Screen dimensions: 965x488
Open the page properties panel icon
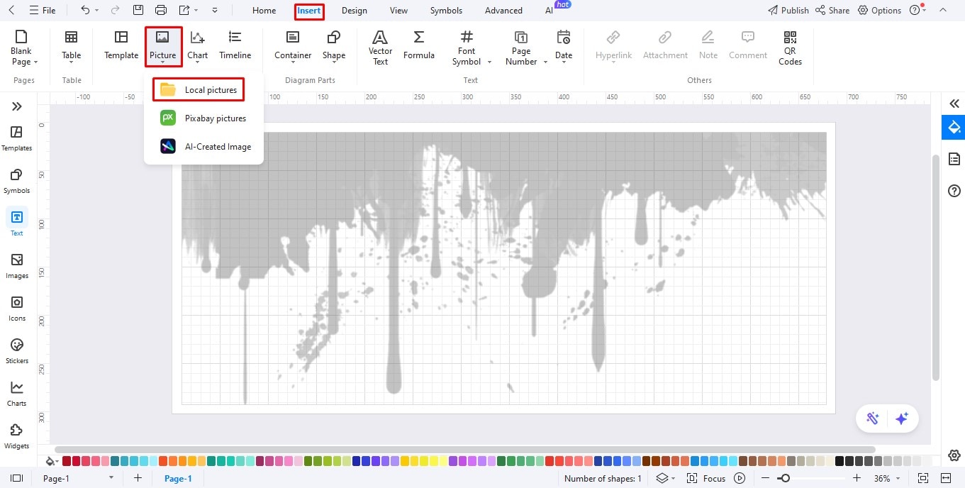(954, 158)
